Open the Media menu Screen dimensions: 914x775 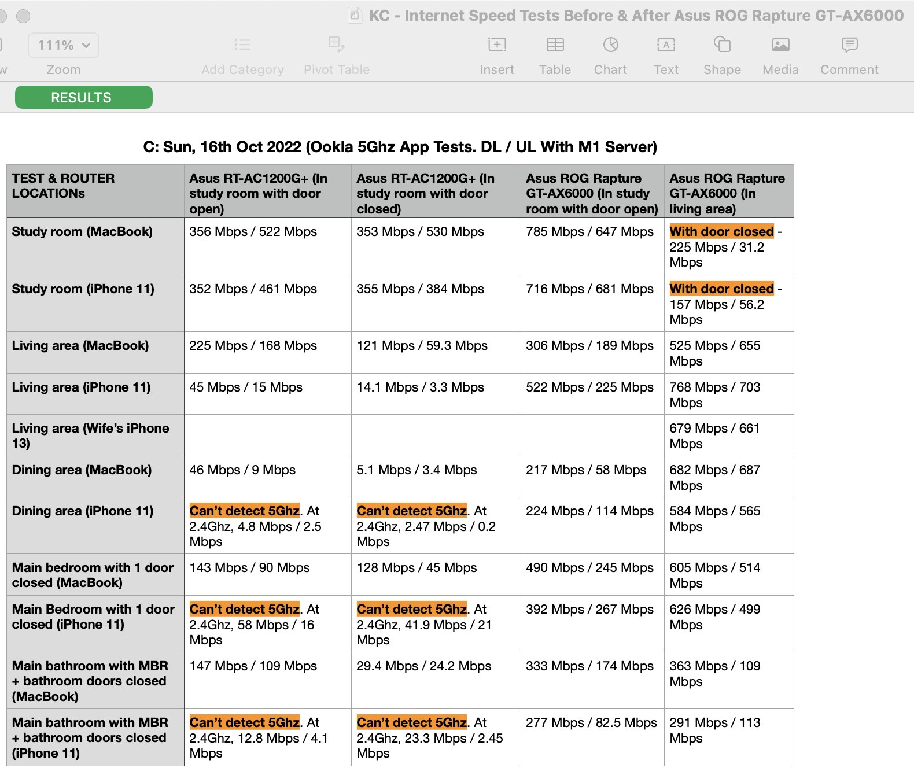tap(781, 45)
